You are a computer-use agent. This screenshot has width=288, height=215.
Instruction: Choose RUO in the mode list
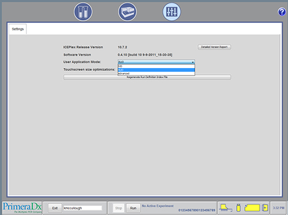[156, 70]
